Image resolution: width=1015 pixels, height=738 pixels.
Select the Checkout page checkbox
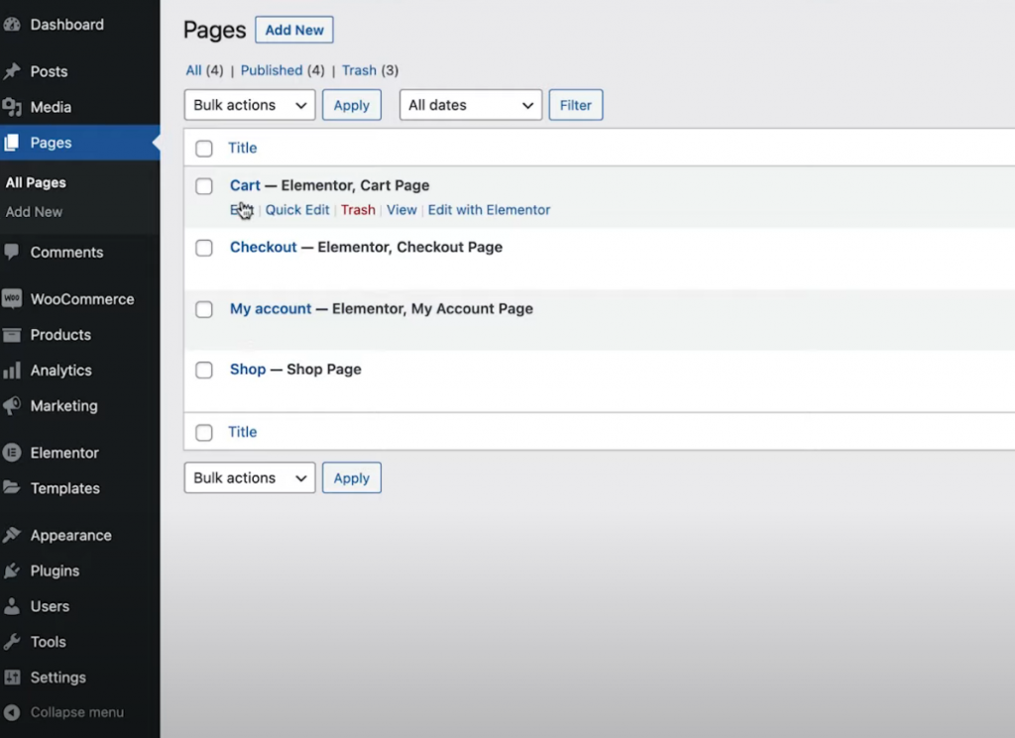204,248
